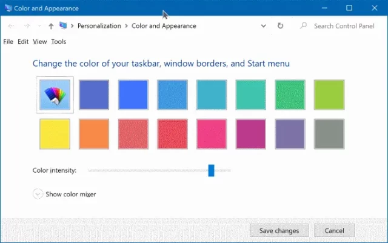Choose the lime green swatch
Viewport: 388px width, 243px height.
tap(329, 95)
